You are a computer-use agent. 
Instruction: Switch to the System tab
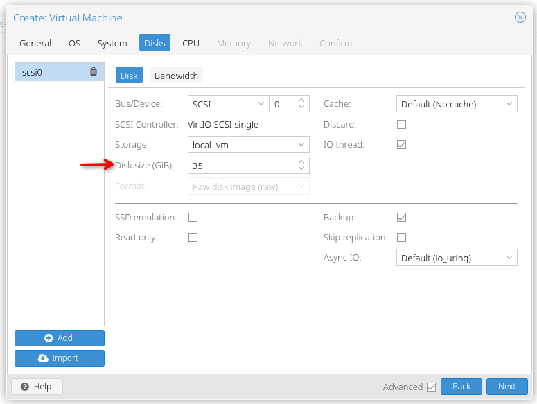click(x=112, y=43)
